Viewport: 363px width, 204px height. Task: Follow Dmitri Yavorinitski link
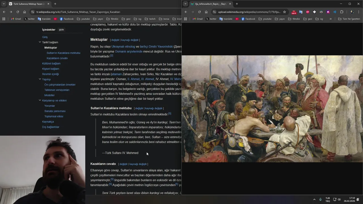click(156, 46)
